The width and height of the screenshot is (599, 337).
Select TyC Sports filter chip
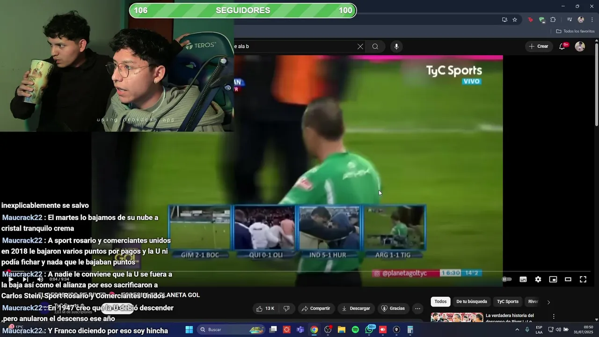(508, 301)
